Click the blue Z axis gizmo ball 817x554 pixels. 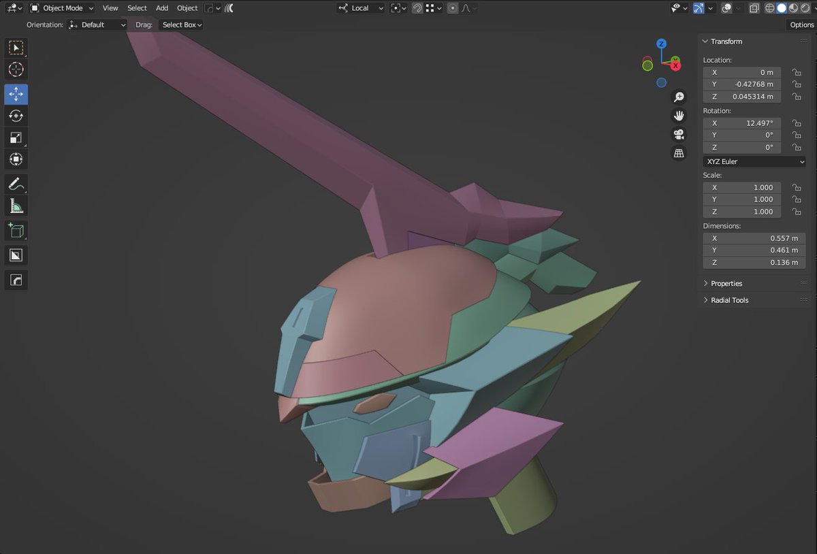pyautogui.click(x=661, y=44)
